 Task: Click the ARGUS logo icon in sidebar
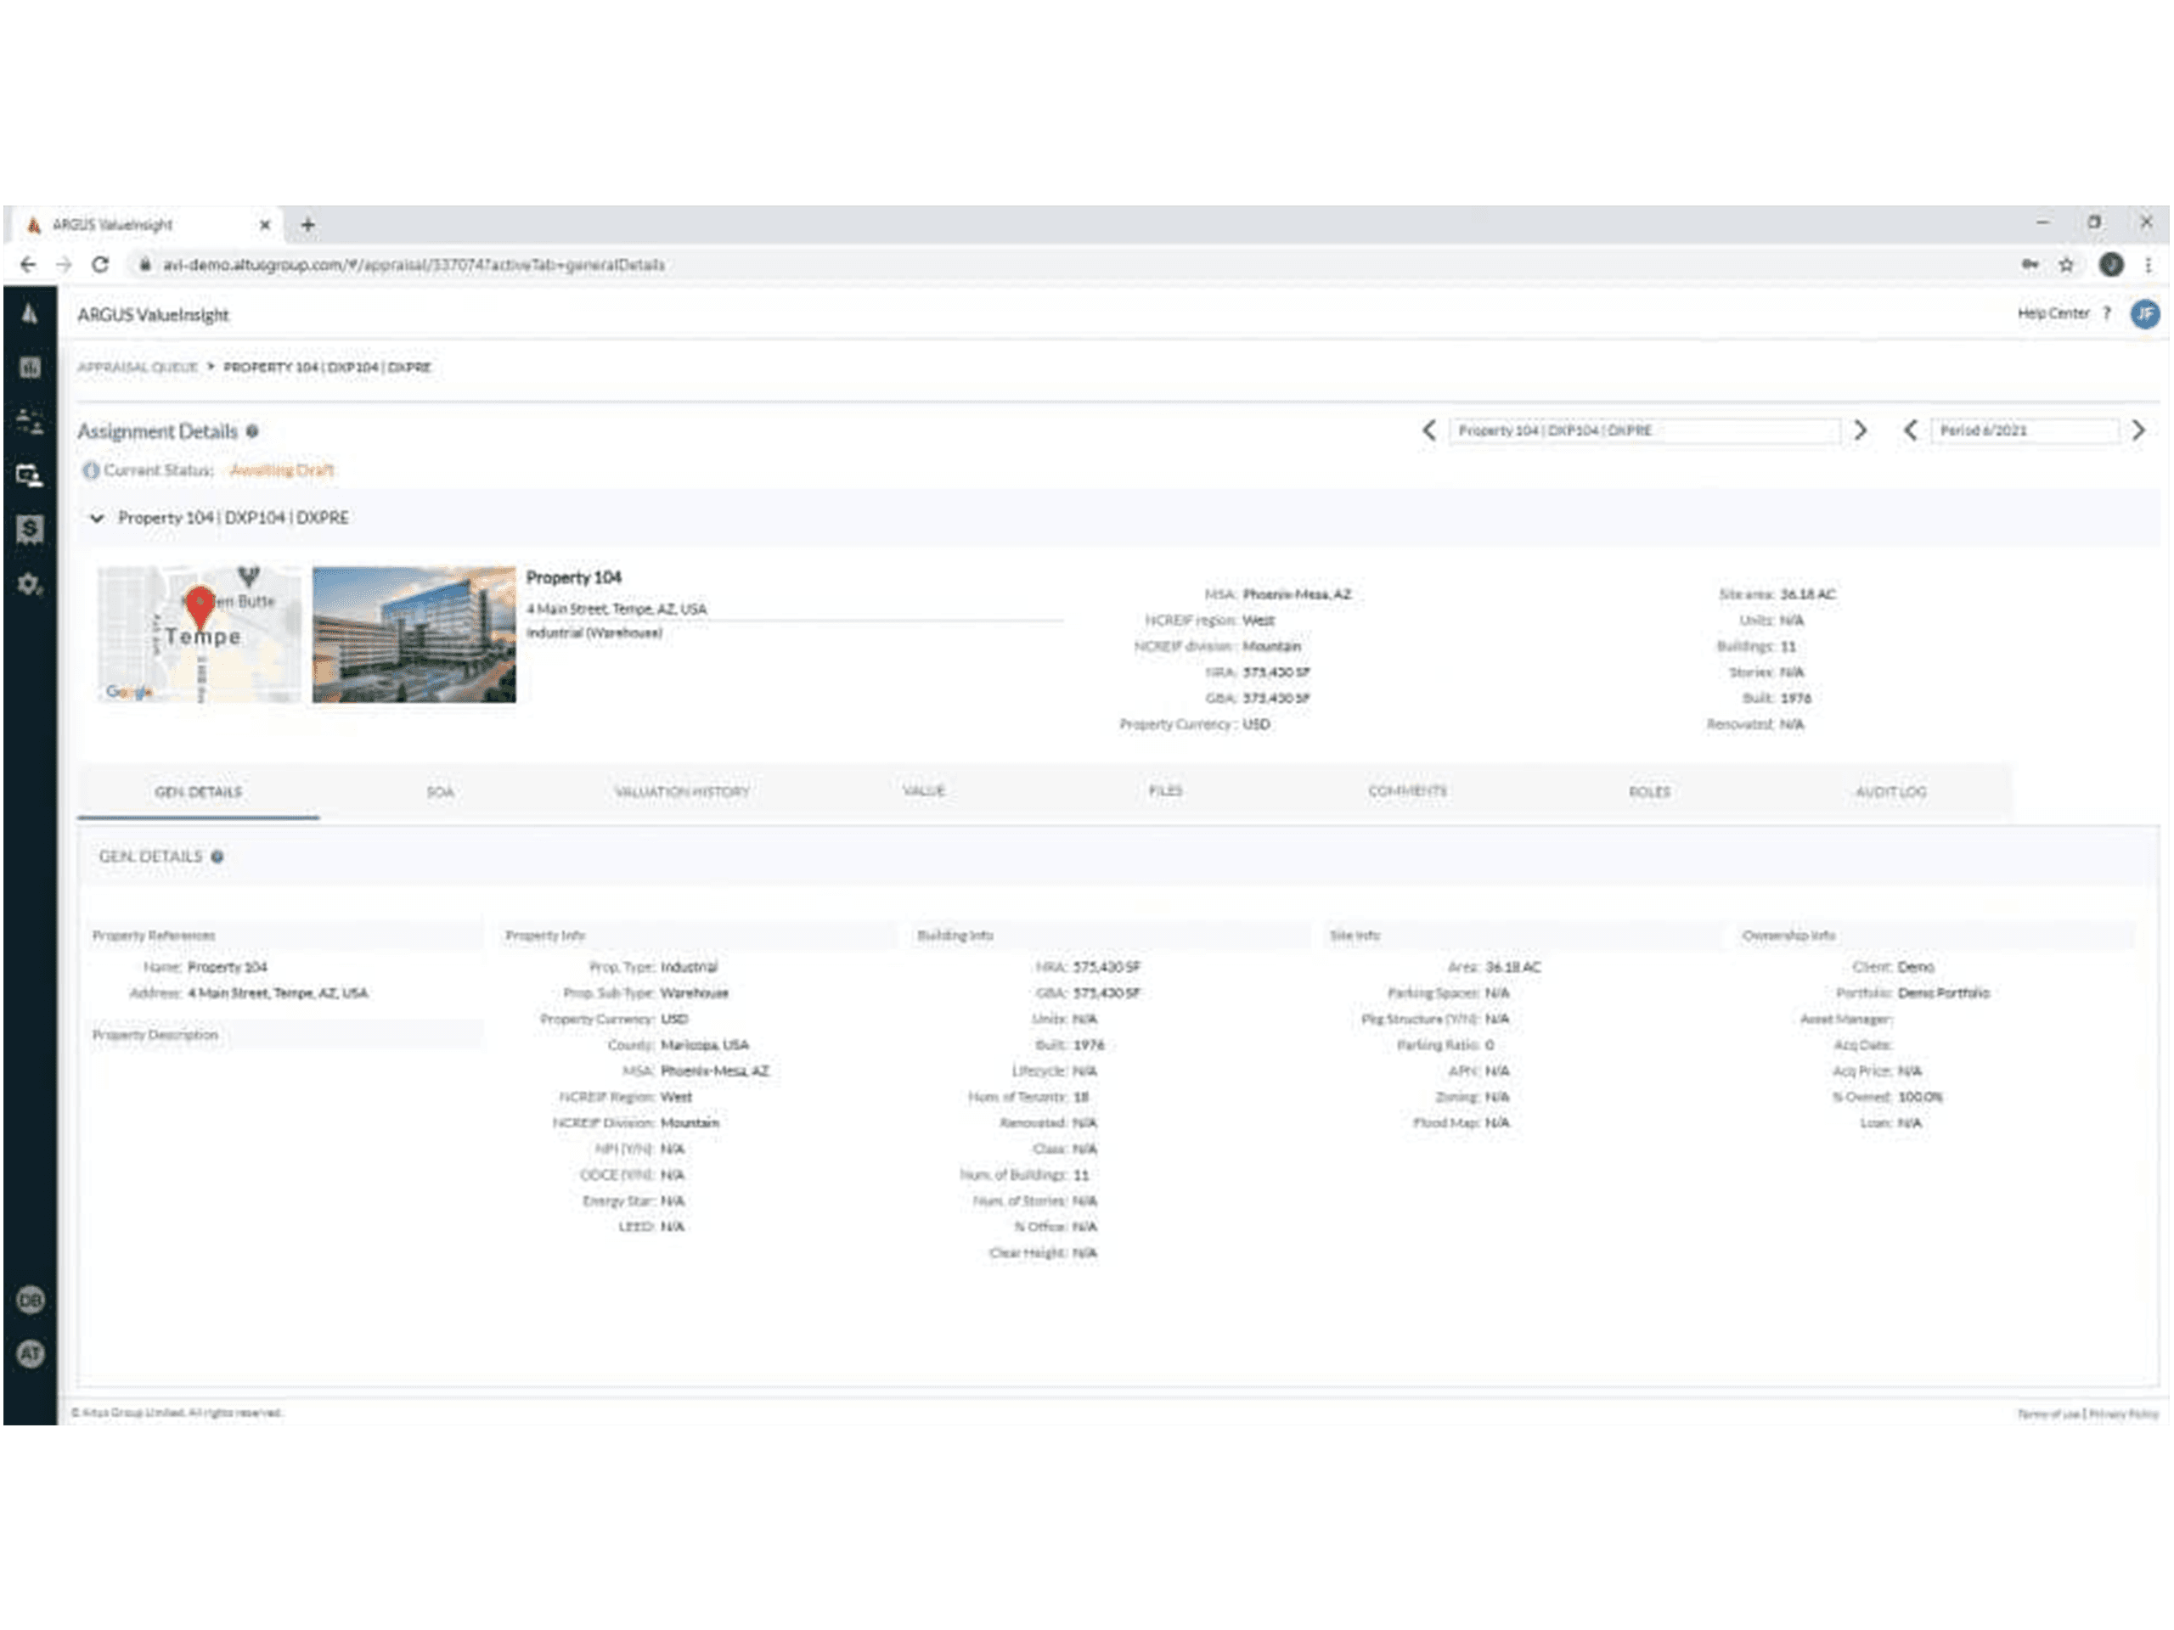click(x=30, y=314)
